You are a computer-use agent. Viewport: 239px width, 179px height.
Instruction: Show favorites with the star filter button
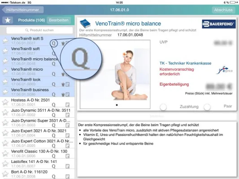(x=8, y=20)
